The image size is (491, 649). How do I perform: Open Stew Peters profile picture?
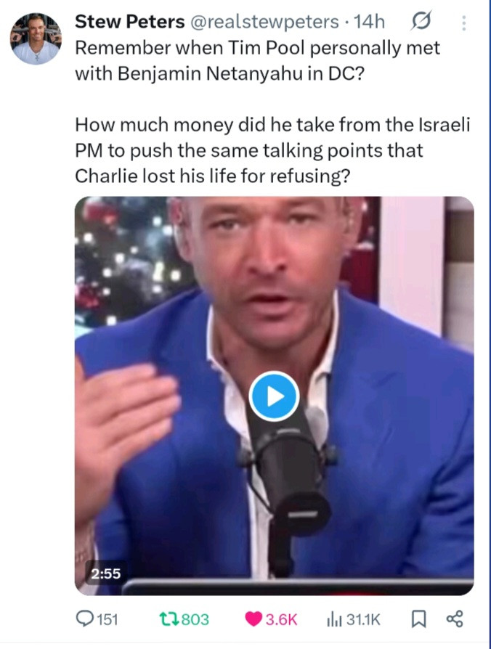click(36, 38)
